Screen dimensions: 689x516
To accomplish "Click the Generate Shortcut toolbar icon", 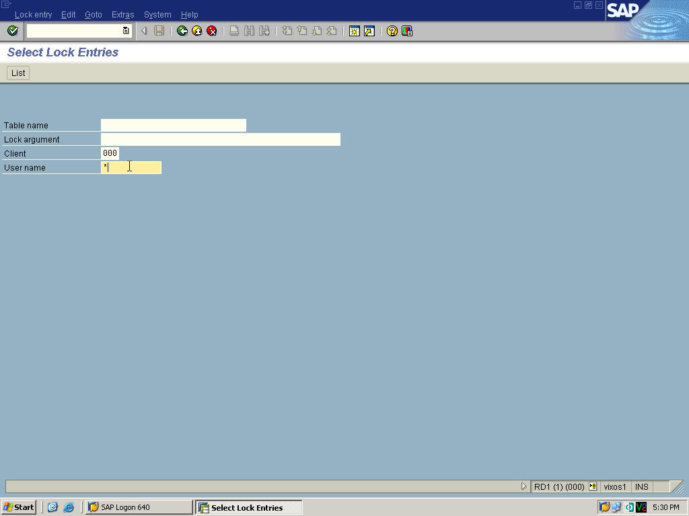I will [x=368, y=30].
